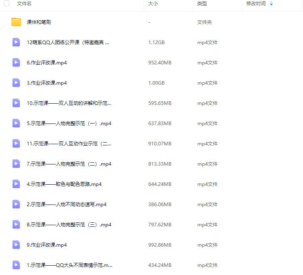Screen dimensions: 303x275
Task: Click video icon beside 9.作业评改课.mp4
Action: pyautogui.click(x=16, y=245)
